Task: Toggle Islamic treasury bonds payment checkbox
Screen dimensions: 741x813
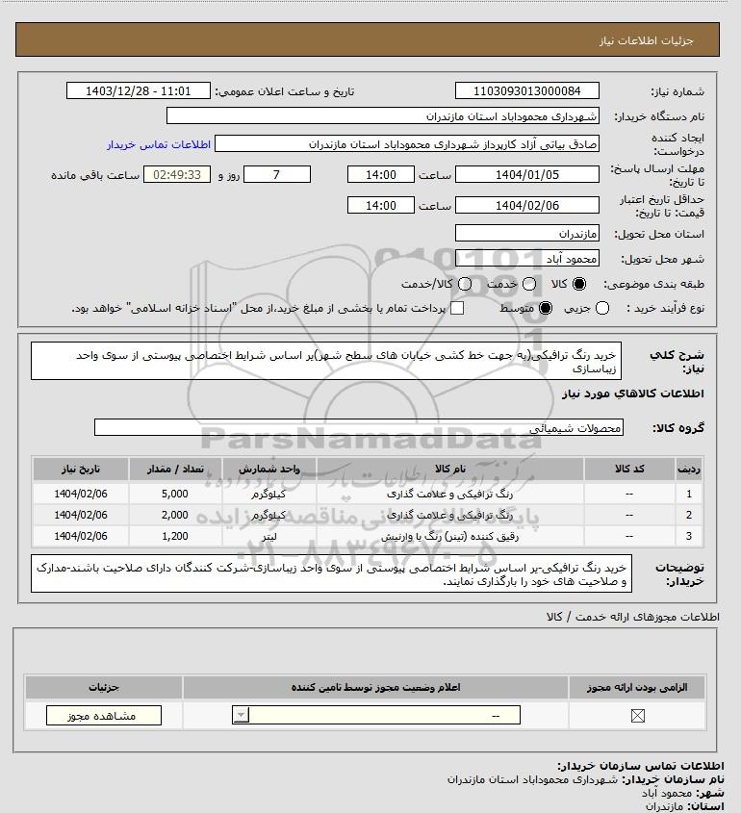Action: point(457,308)
